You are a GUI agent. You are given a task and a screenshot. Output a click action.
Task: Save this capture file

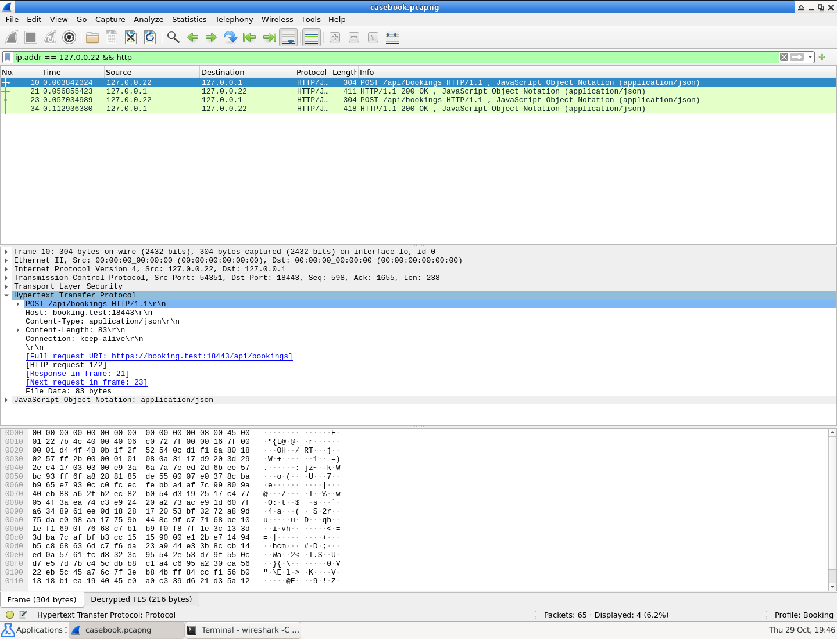tap(112, 38)
